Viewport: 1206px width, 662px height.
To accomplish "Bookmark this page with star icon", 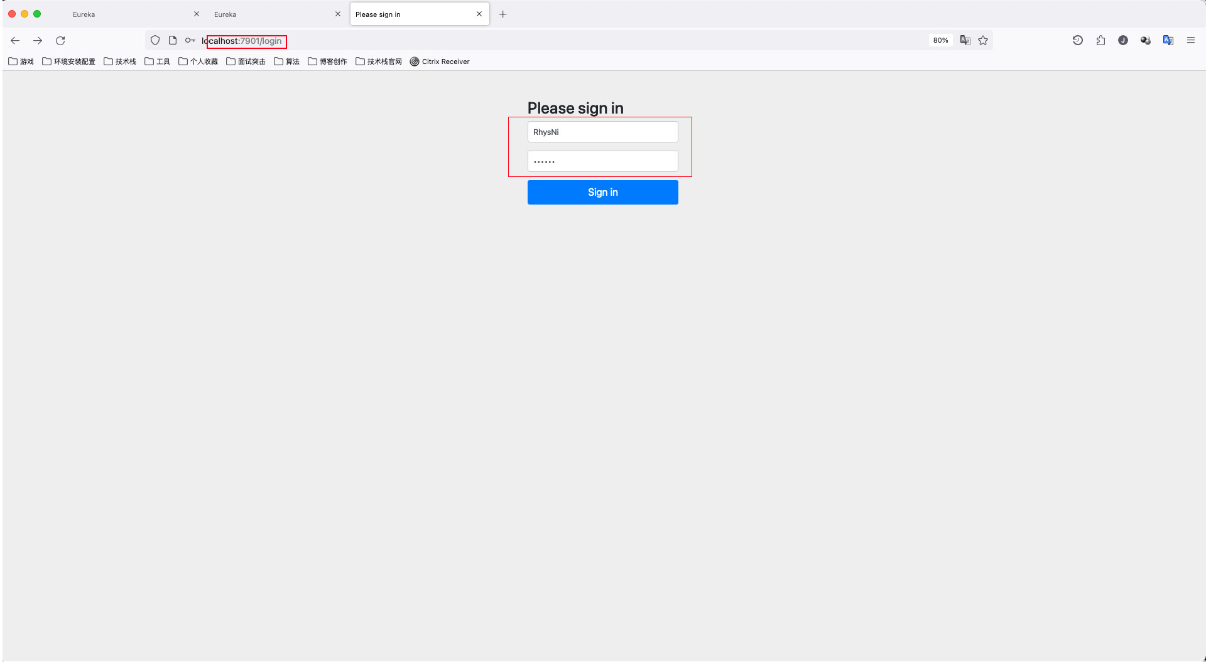I will [x=983, y=41].
